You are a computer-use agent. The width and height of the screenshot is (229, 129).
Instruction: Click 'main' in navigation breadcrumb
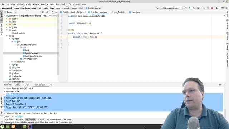[46, 8]
